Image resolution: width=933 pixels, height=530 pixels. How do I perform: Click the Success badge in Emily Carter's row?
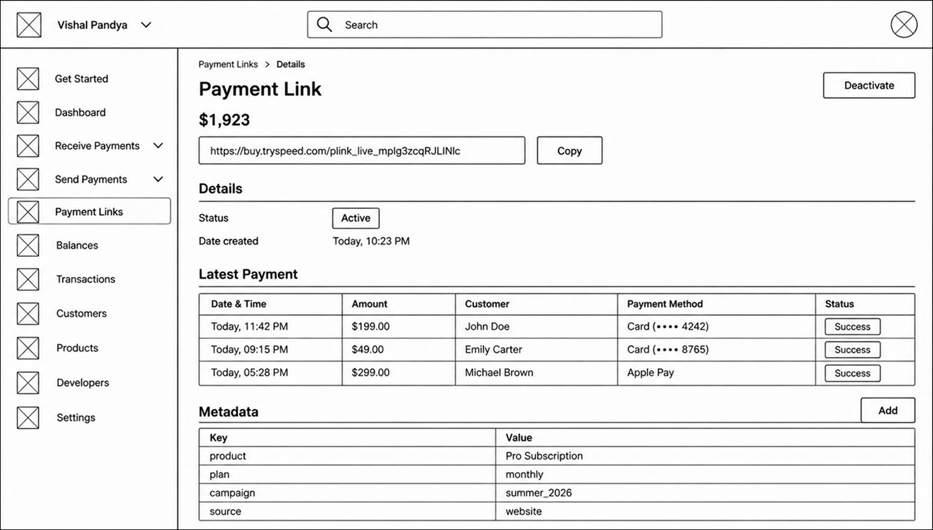point(852,350)
